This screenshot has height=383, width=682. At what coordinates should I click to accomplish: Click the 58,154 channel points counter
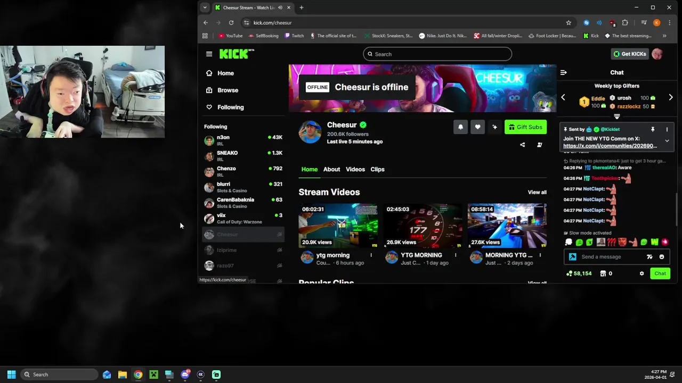point(579,273)
